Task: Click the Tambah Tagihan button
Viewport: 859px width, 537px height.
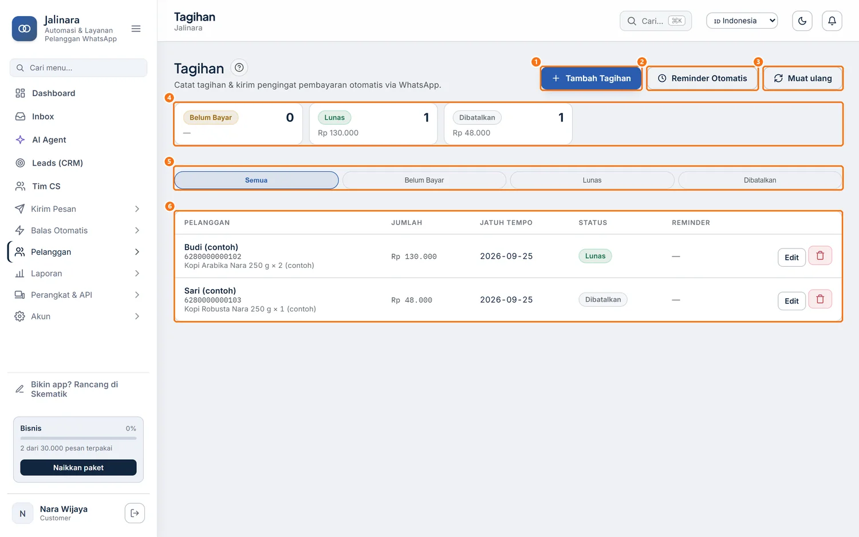Action: [x=591, y=78]
